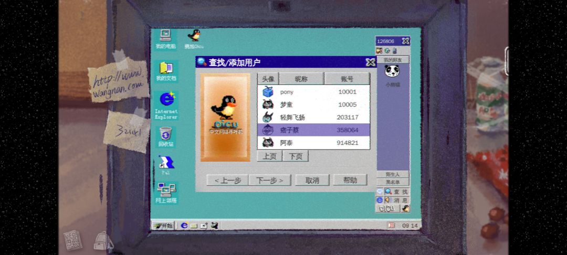Screen dimensions: 567x255
Task: Open the 网上邻居 network icon
Action: [166, 193]
